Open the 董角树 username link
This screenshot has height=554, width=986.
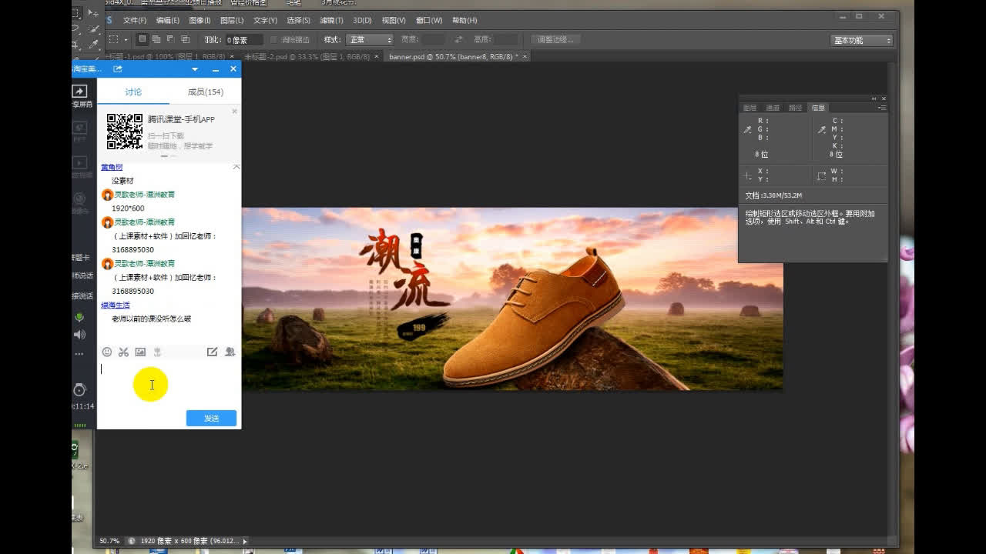[112, 167]
